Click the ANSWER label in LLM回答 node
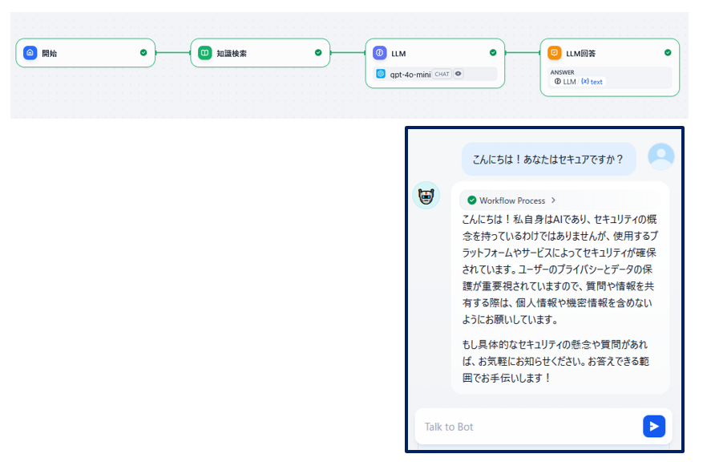715x462 pixels. click(x=562, y=72)
